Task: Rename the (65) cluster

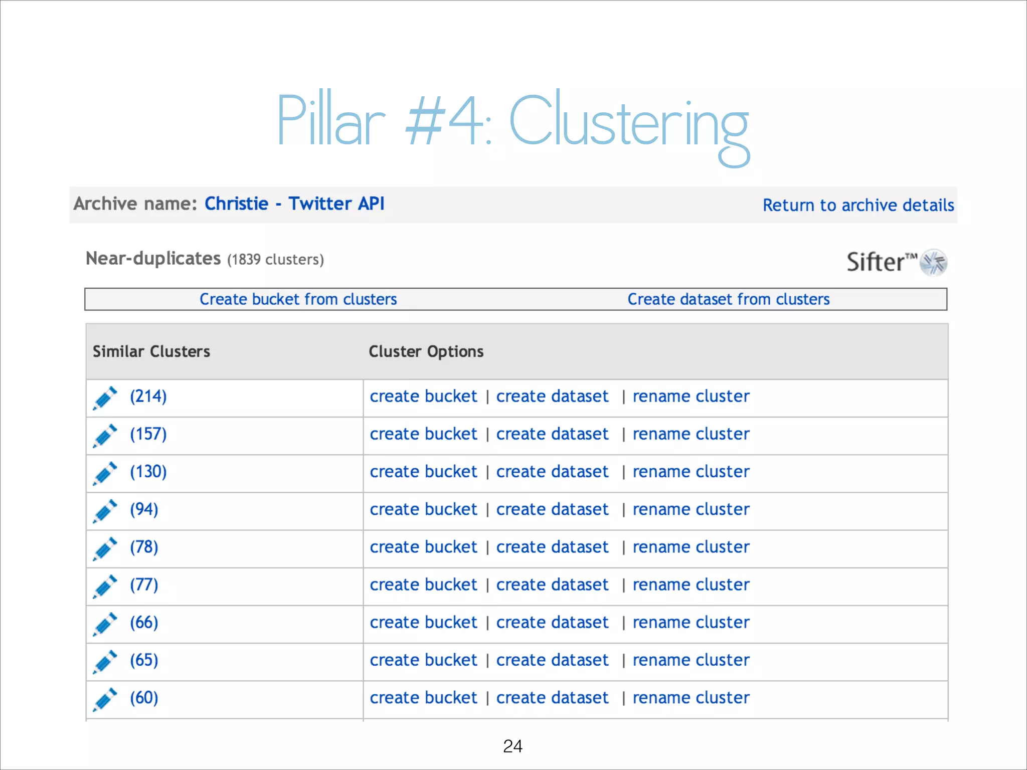Action: point(691,660)
